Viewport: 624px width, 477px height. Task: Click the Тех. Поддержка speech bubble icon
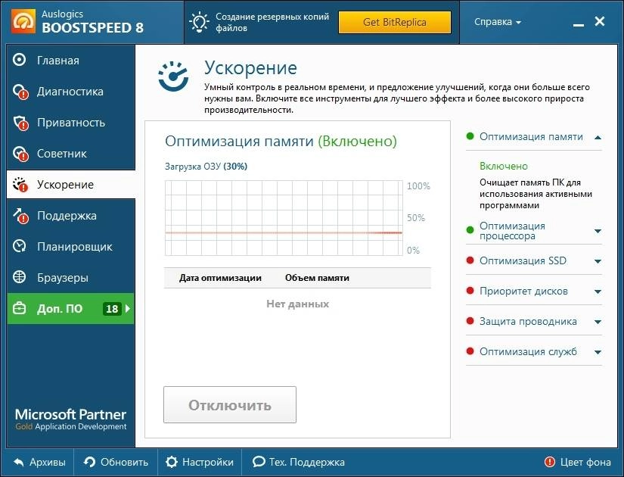pyautogui.click(x=259, y=462)
